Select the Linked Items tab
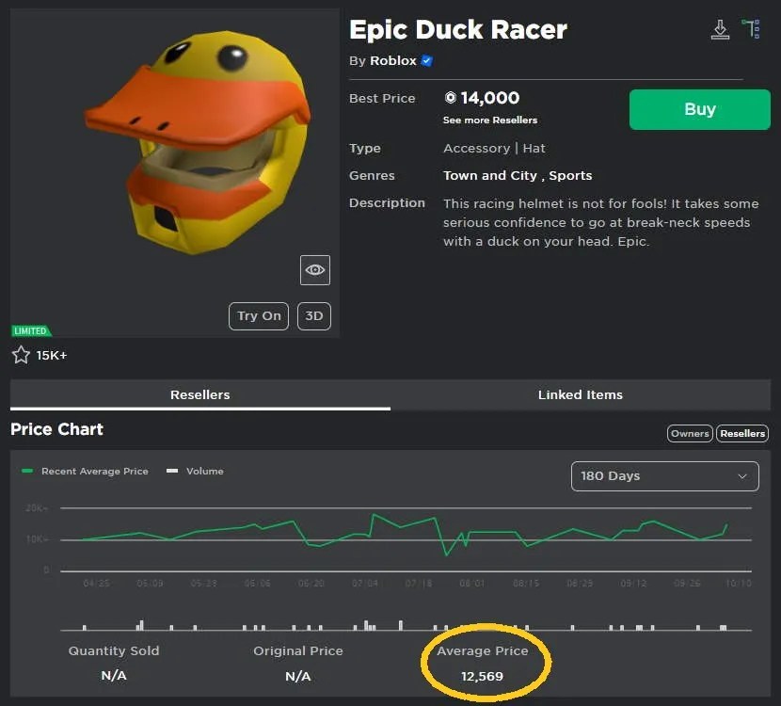The height and width of the screenshot is (706, 781). point(581,394)
